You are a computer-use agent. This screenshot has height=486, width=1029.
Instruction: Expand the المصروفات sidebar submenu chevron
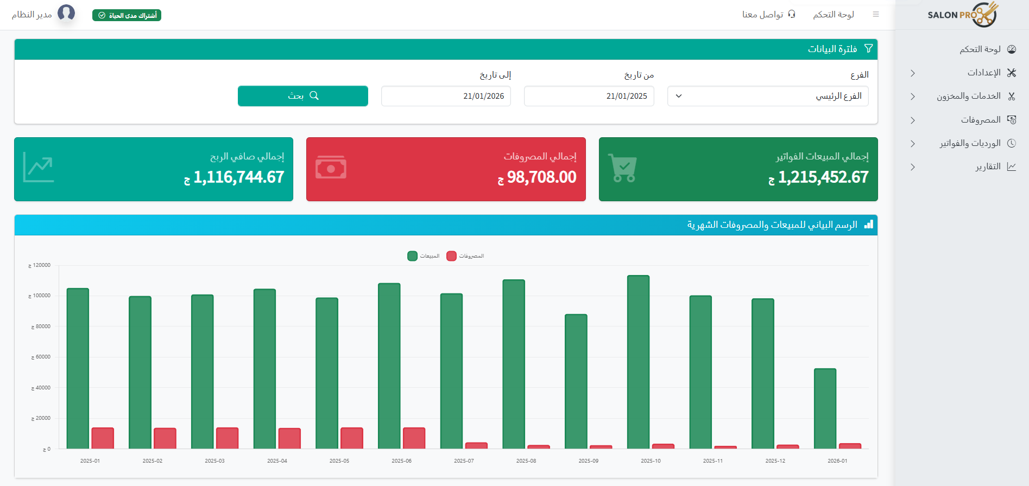[x=913, y=120]
